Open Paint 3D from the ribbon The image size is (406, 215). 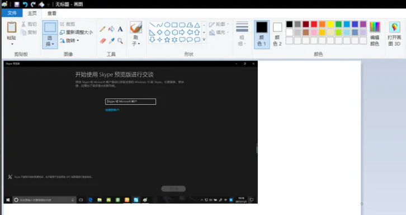(394, 34)
